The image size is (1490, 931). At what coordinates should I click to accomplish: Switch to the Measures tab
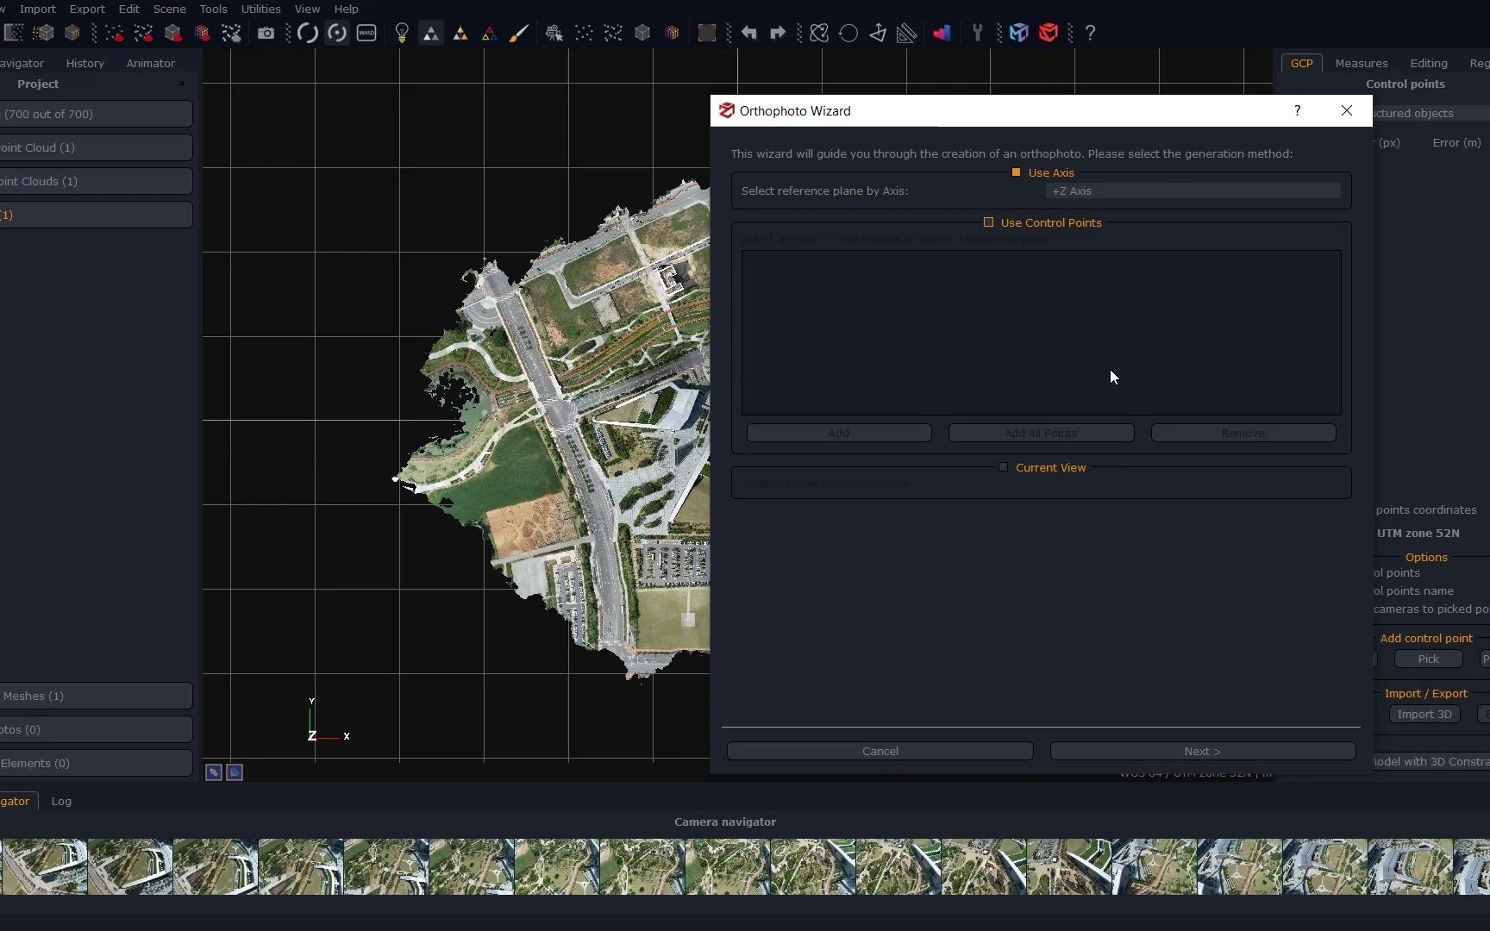pyautogui.click(x=1361, y=63)
